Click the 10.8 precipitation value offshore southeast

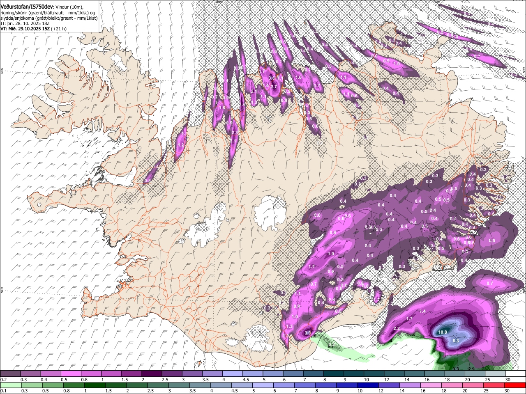tap(443, 332)
